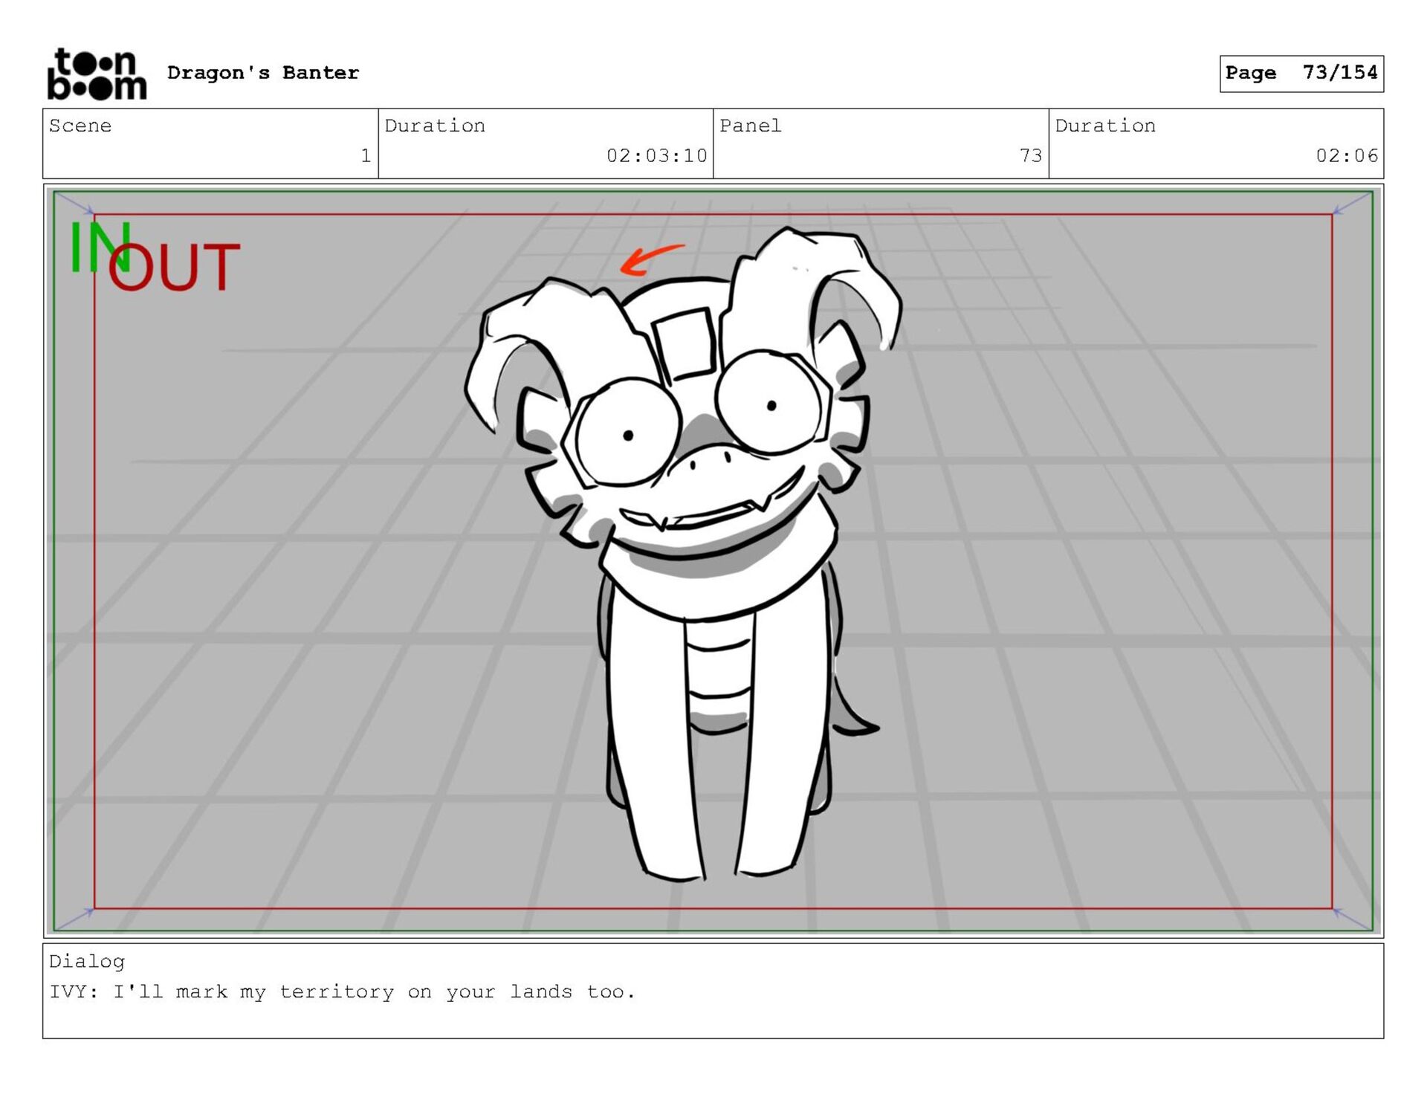The width and height of the screenshot is (1427, 1103).
Task: Click the Dialog text line for IVY
Action: 342,992
